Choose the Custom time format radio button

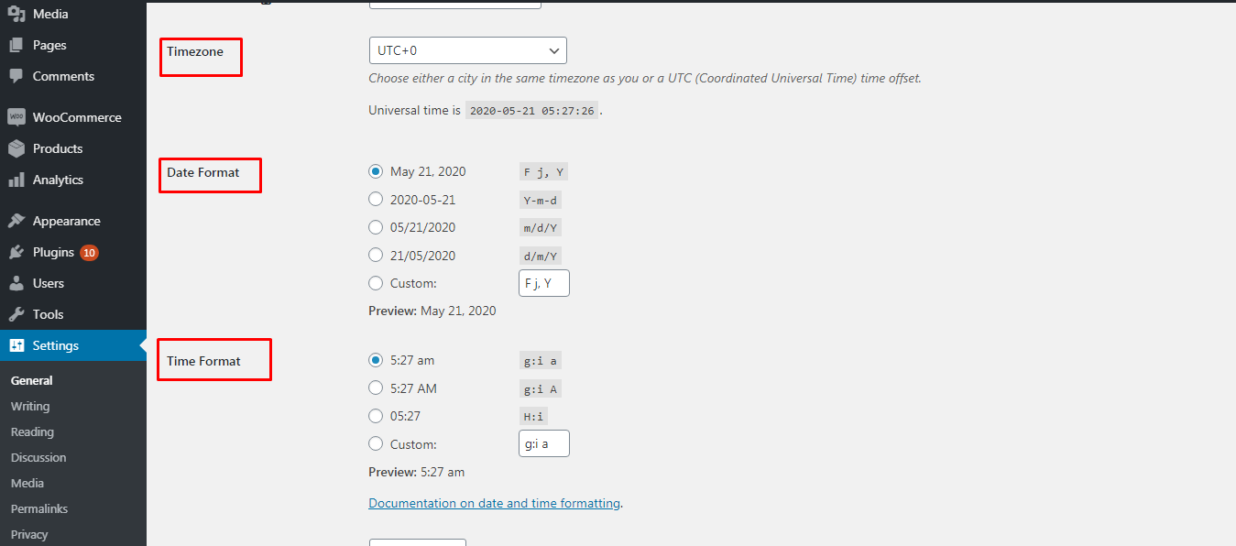[x=376, y=443]
